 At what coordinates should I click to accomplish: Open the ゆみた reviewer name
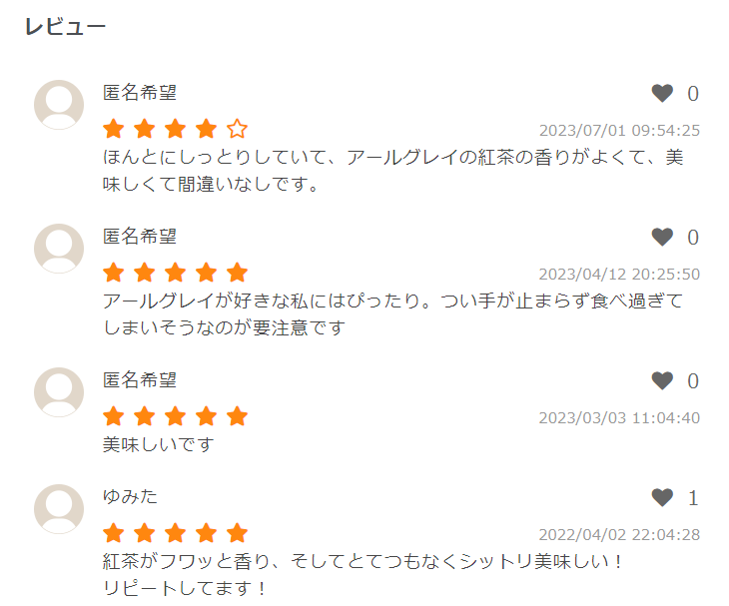click(131, 496)
